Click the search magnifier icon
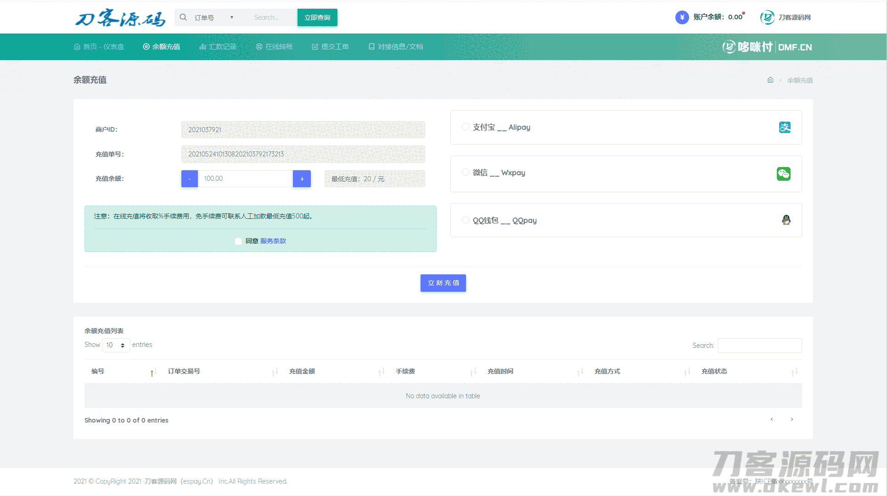The image size is (887, 496). click(183, 17)
